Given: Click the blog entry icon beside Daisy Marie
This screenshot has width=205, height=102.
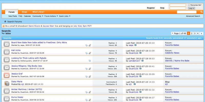Looking at the screenshot, I should click(6, 83).
